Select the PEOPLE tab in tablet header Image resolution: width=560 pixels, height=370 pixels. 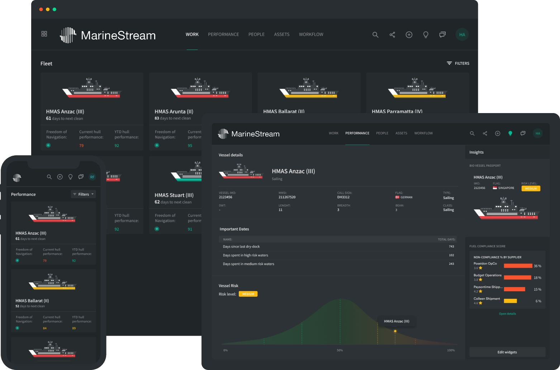coord(382,133)
